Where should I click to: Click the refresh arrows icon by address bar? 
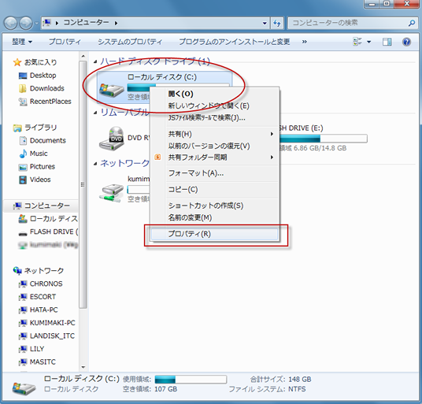tap(277, 23)
